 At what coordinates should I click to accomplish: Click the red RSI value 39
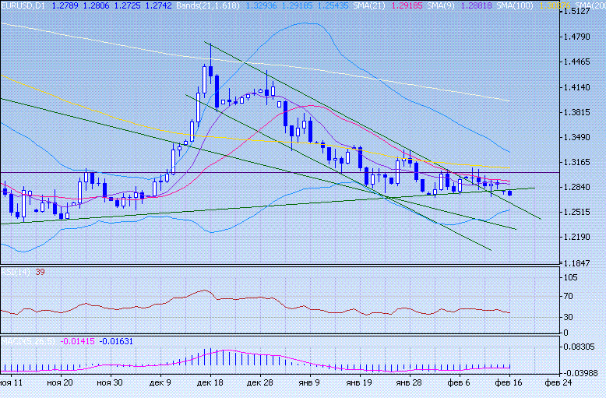(39, 273)
